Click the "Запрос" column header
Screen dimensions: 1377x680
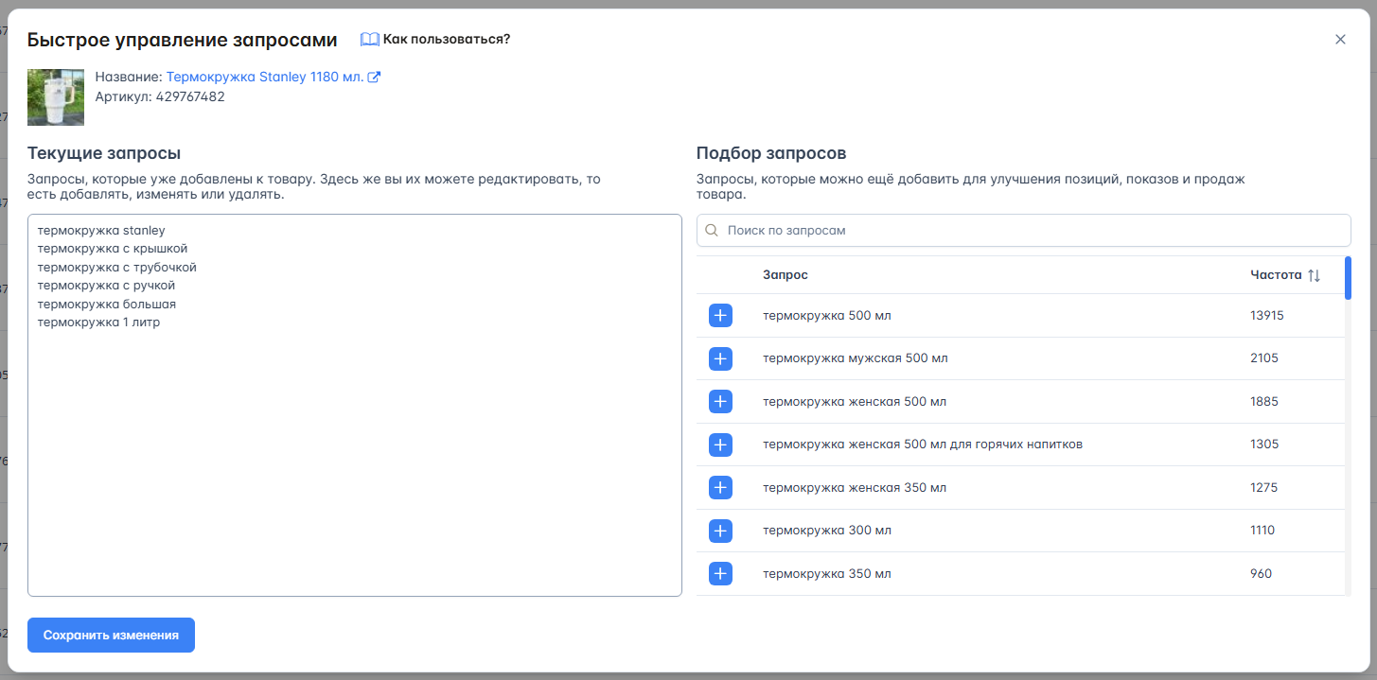(x=785, y=275)
